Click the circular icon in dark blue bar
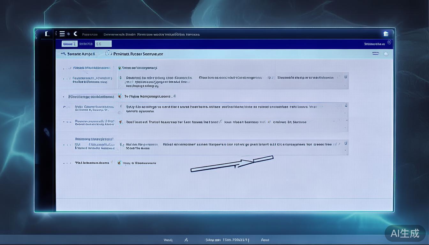Viewport: 429px width, 245px height. [x=389, y=42]
